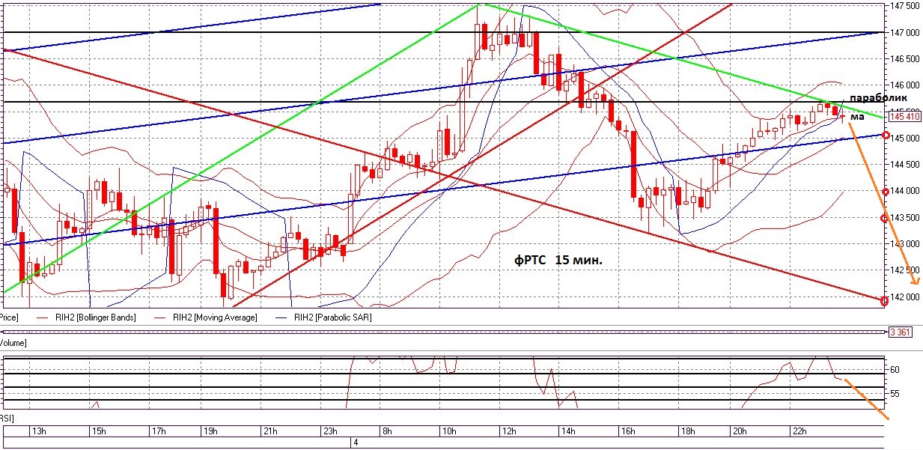Click the RSI scale value 60
The height and width of the screenshot is (450, 923).
894,370
